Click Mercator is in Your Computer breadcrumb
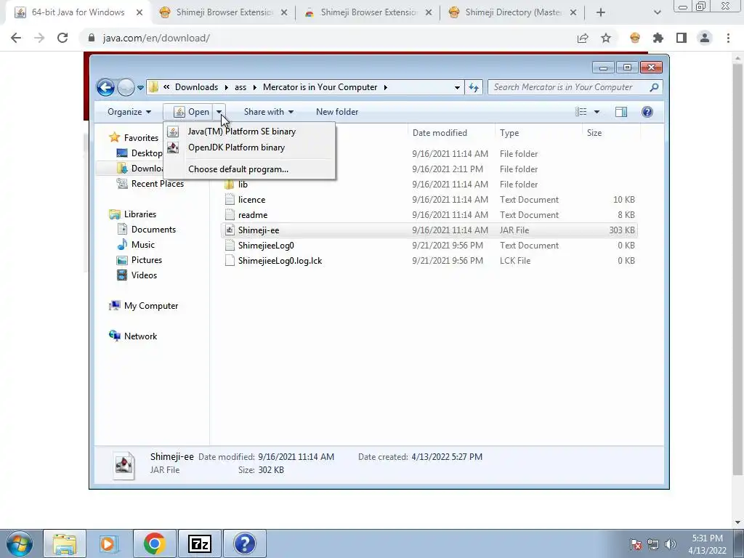Image resolution: width=744 pixels, height=558 pixels. (320, 87)
